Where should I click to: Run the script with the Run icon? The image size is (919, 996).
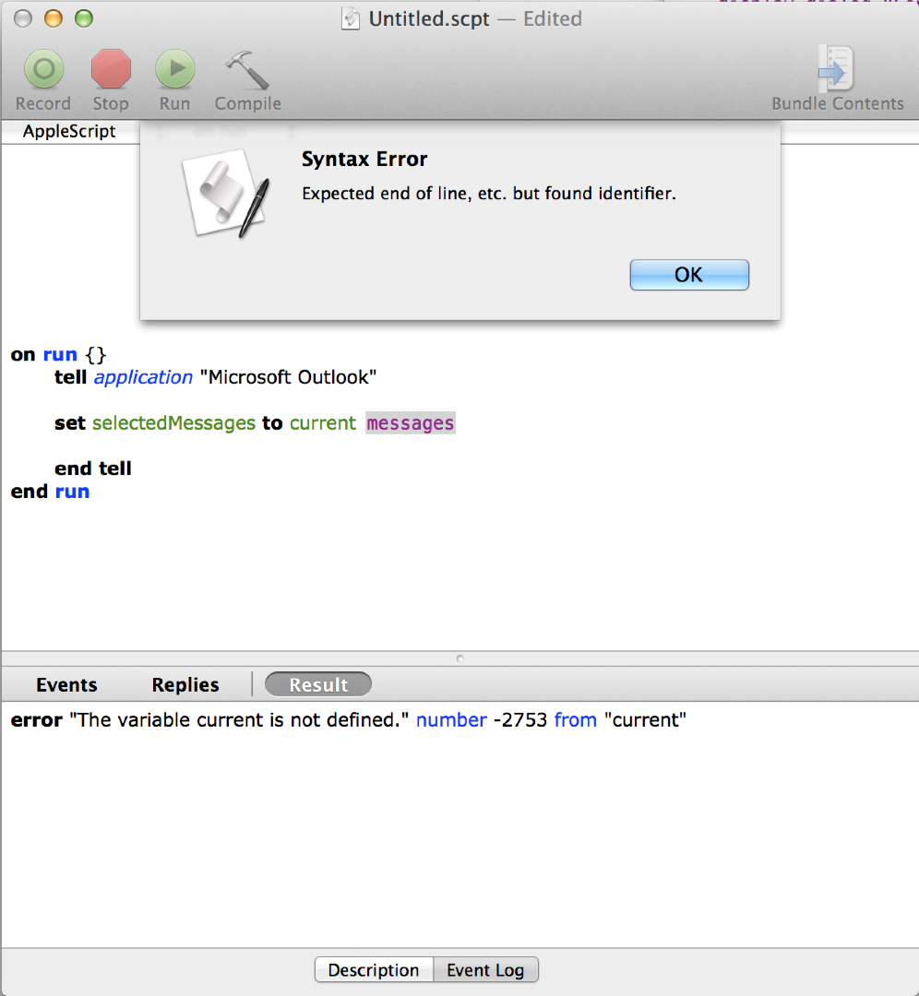point(174,68)
